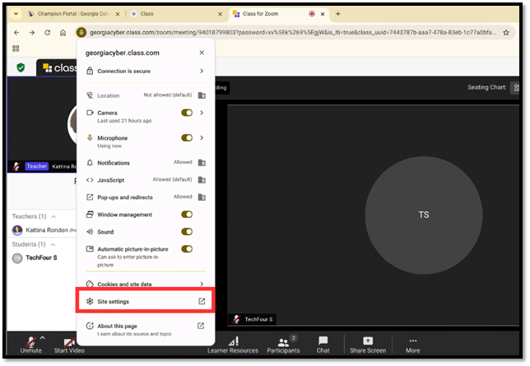Click the TS participant avatar
This screenshot has width=530, height=366.
pyautogui.click(x=424, y=215)
